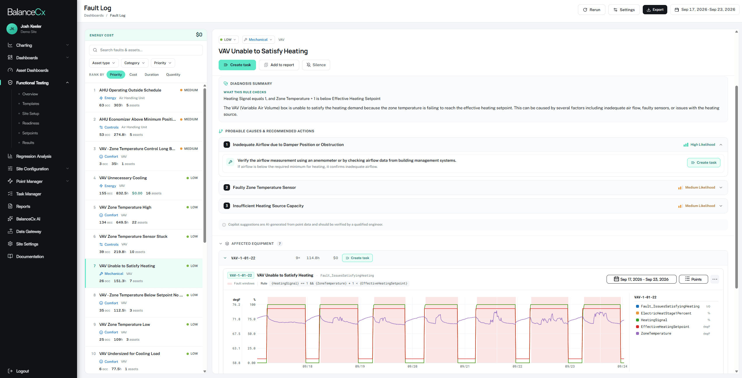The width and height of the screenshot is (742, 378).
Task: Open Site Setup submenu item
Action: [31, 113]
